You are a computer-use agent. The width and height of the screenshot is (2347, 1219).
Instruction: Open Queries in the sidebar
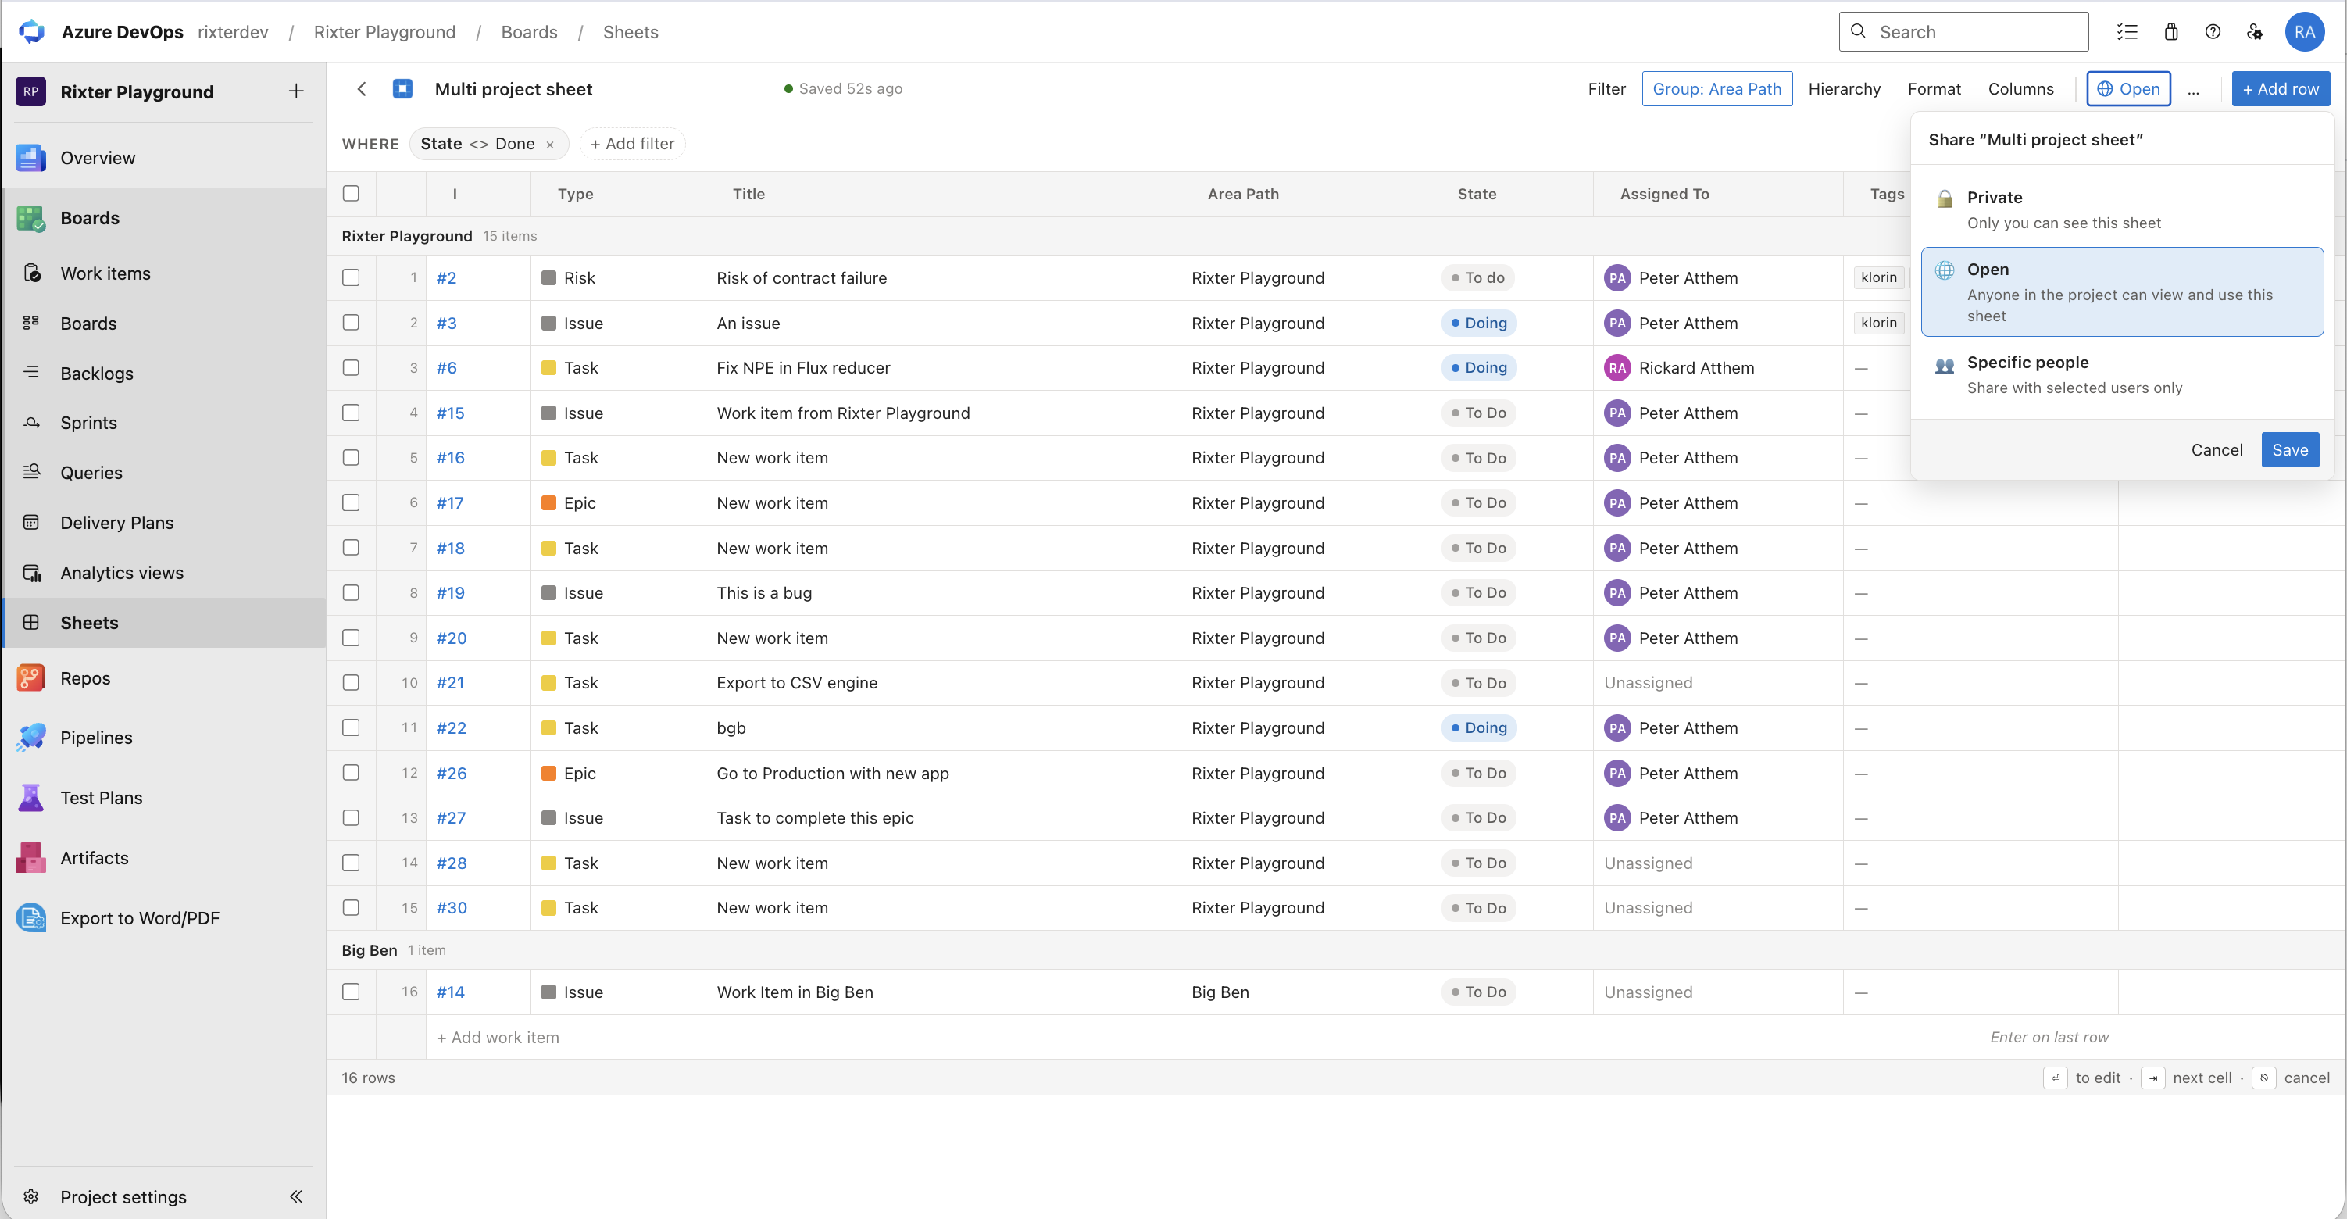click(165, 473)
